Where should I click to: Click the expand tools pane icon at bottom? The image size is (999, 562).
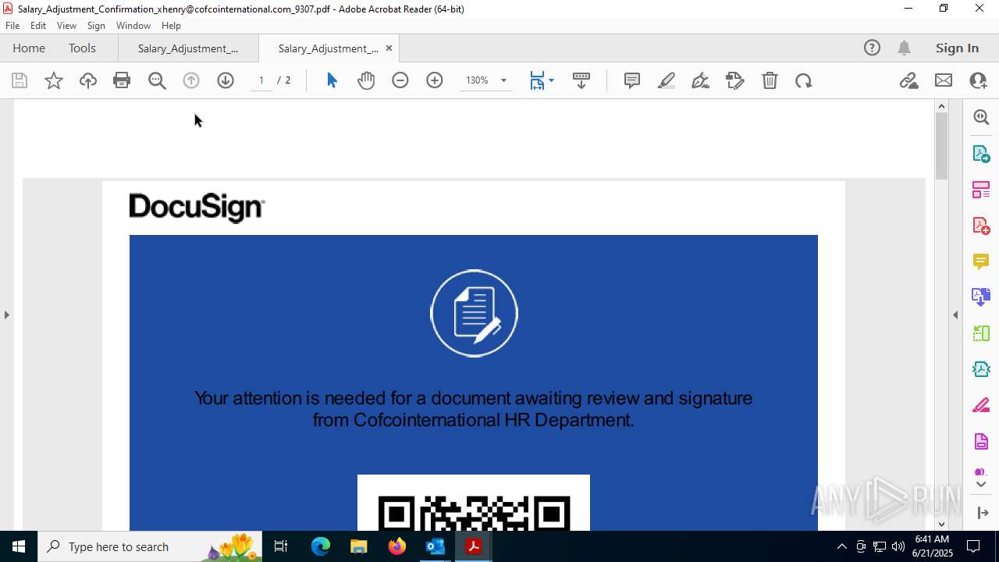(x=982, y=513)
